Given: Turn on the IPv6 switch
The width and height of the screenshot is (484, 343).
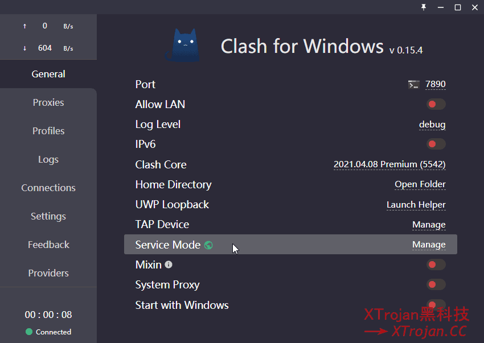Looking at the screenshot, I should click(x=436, y=144).
